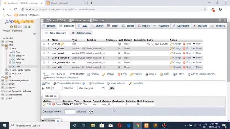
Task: Open the Chrome extension icon in toolbar
Action: click(x=213, y=10)
